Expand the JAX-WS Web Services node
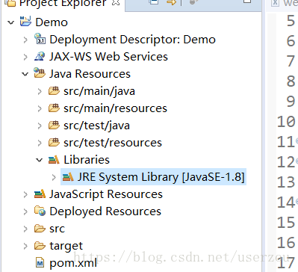The width and height of the screenshot is (298, 272). 25,57
